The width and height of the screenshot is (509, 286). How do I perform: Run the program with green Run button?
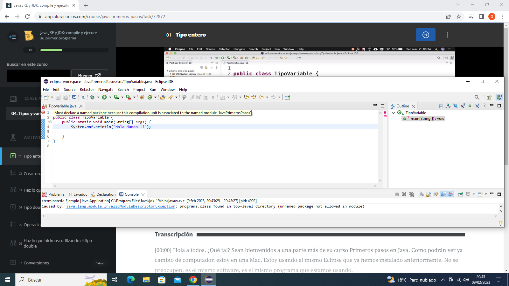pos(104,97)
